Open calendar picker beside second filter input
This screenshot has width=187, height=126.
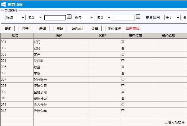[x=138, y=17]
